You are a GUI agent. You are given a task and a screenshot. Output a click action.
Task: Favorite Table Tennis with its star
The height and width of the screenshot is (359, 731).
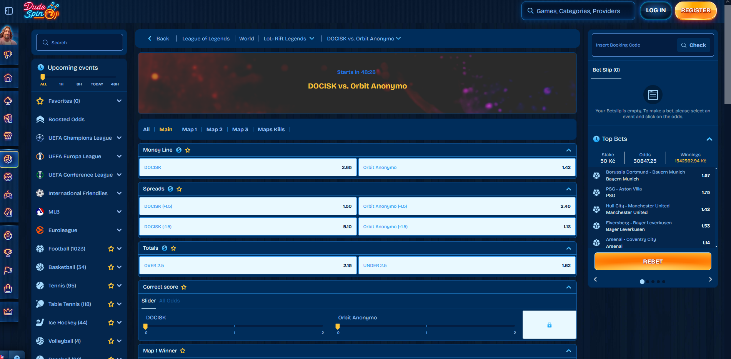[111, 304]
